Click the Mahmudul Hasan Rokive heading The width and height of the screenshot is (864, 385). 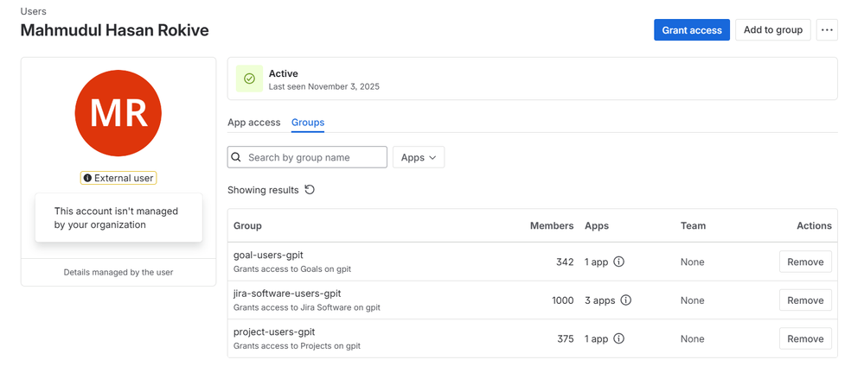115,30
